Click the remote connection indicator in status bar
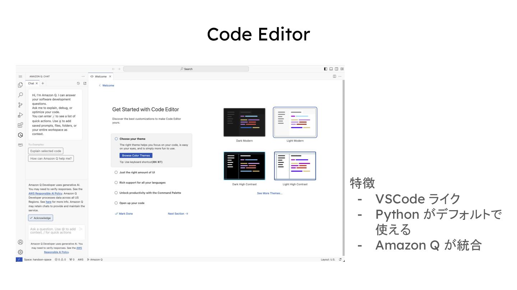 click(x=19, y=260)
